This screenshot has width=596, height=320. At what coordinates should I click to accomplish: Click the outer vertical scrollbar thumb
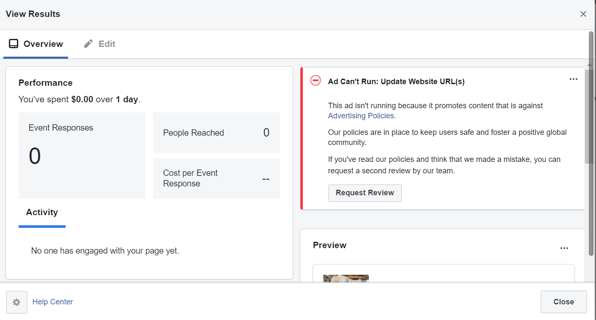591,144
